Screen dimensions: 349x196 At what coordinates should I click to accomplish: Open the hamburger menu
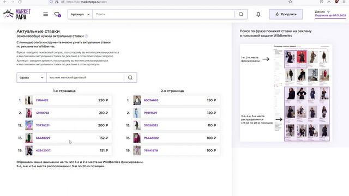[45, 14]
